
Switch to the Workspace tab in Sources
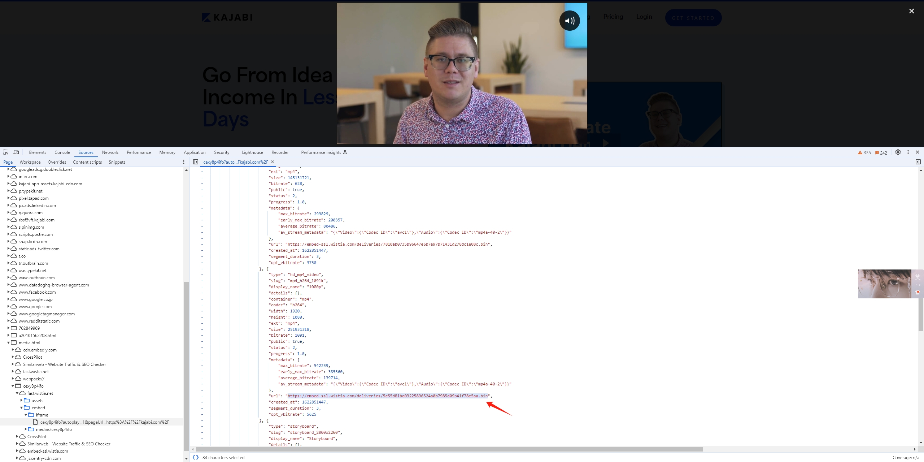30,162
